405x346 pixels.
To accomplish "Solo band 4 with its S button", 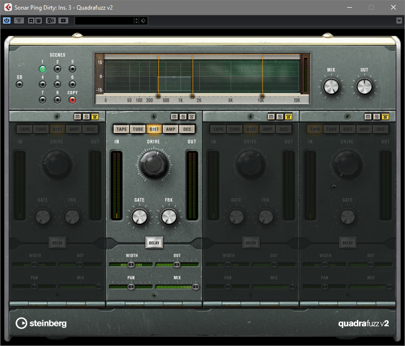I will (x=377, y=117).
